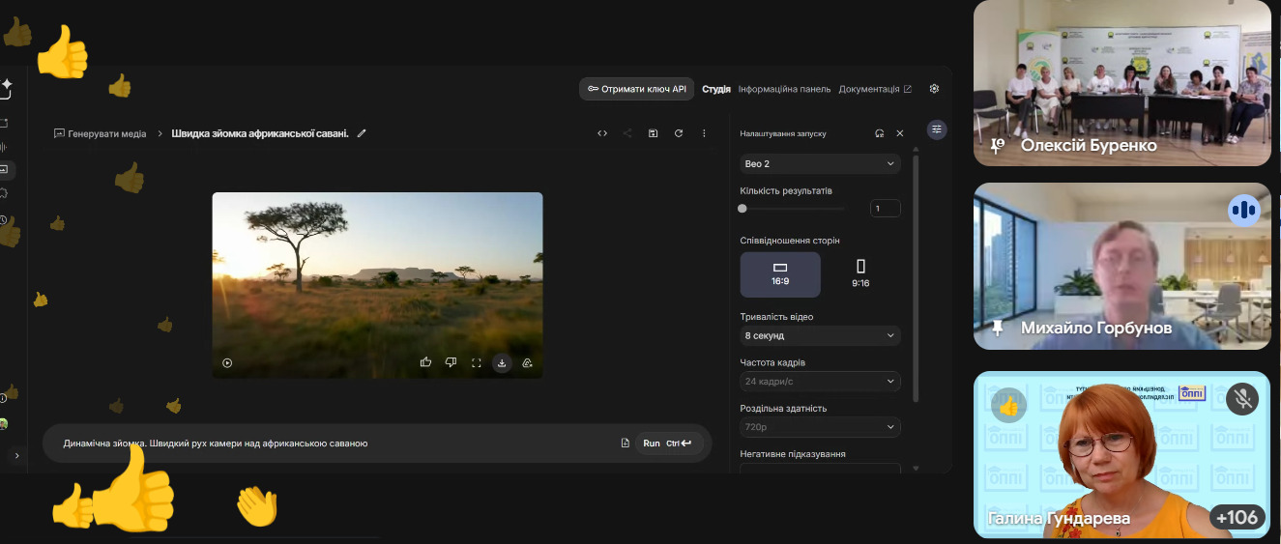Show the +106 more participants
This screenshot has width=1281, height=544.
click(1237, 517)
